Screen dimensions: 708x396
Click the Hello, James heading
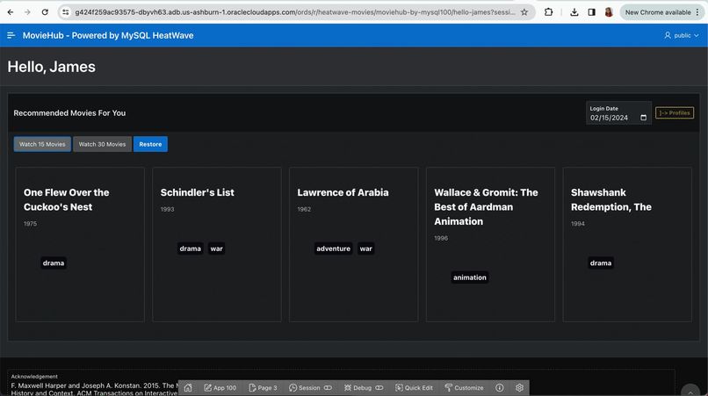pyautogui.click(x=52, y=67)
